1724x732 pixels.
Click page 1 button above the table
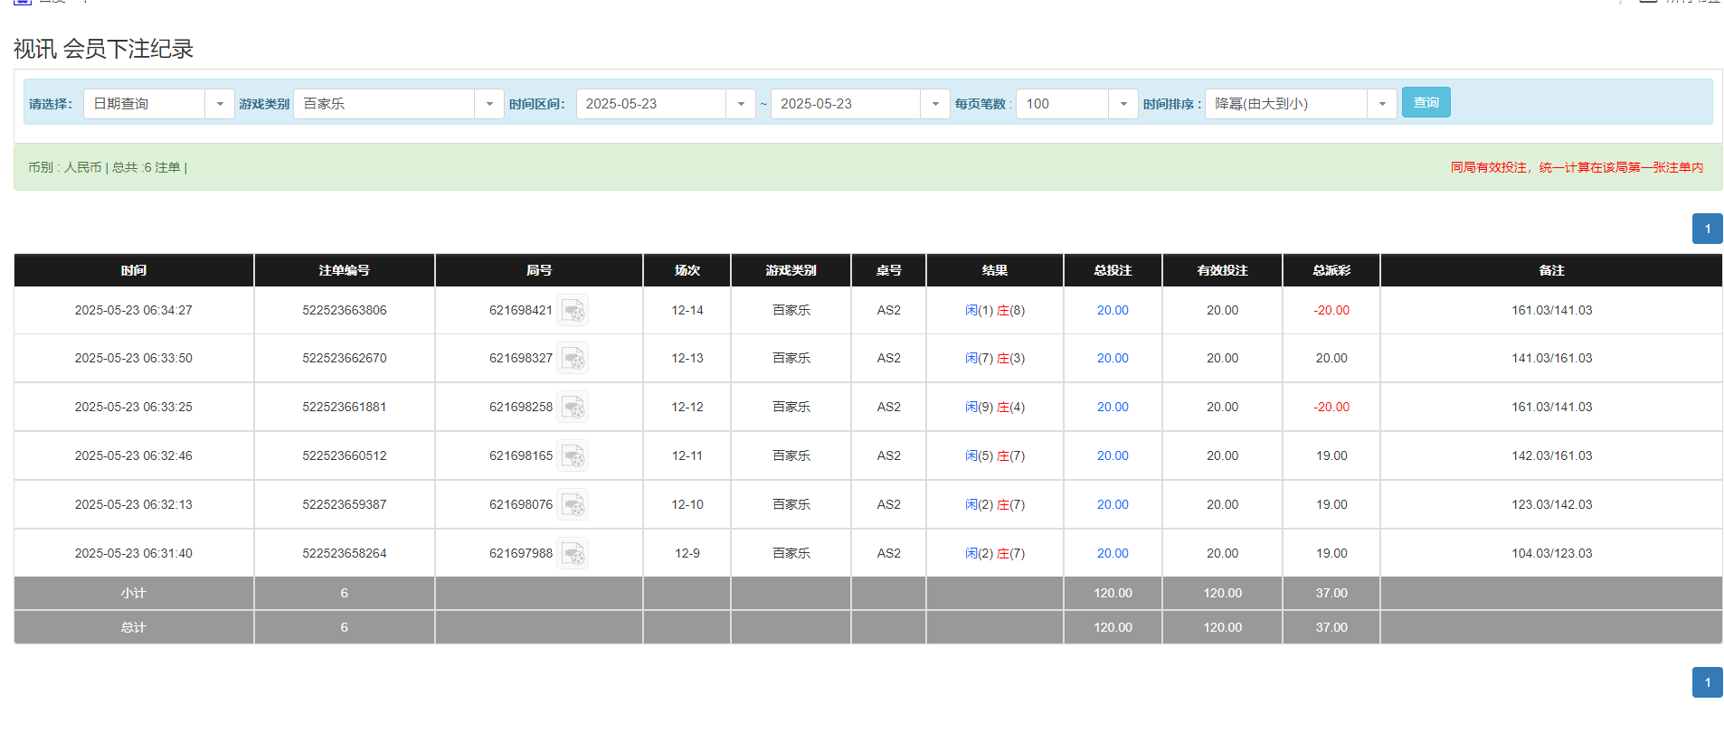(1707, 229)
